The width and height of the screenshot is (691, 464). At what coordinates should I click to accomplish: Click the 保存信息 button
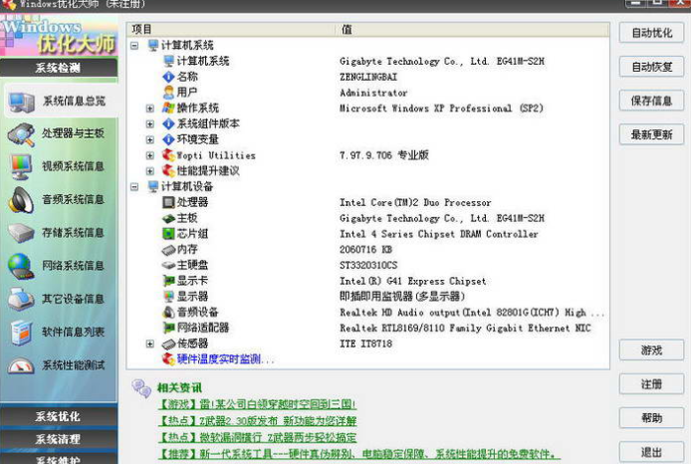pyautogui.click(x=651, y=101)
